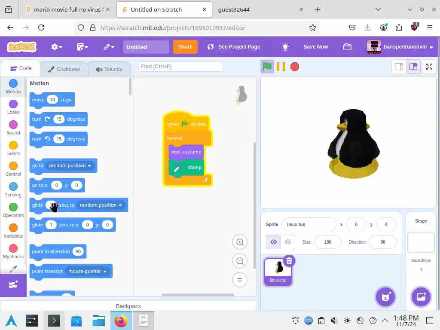Click the sprite name field linux-tux

309,224
